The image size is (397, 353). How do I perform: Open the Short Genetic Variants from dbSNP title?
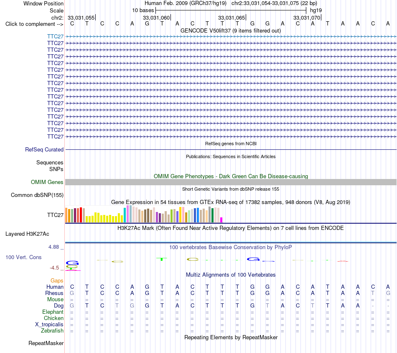point(231,189)
